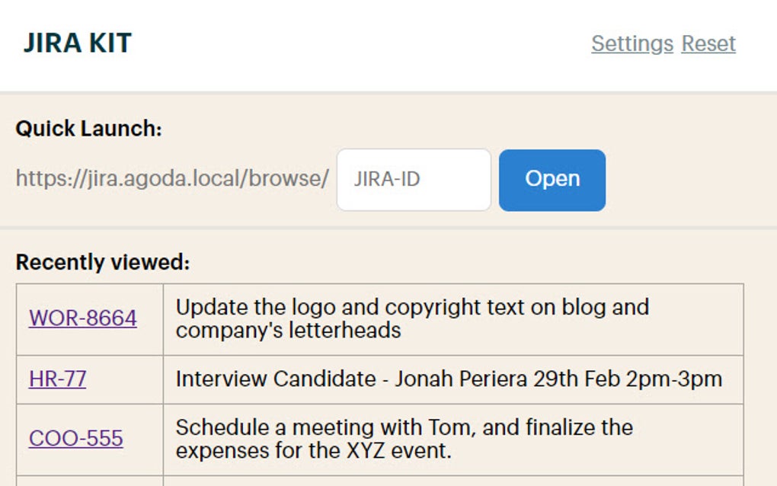The width and height of the screenshot is (777, 486).
Task: Click Reset to clear recently viewed items
Action: (x=708, y=44)
